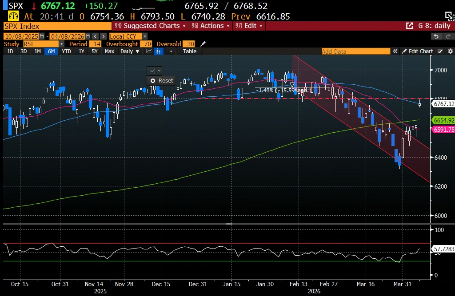Viewport: 455px width, 296px height.
Task: Select the YTD time range
Action: tap(66, 51)
